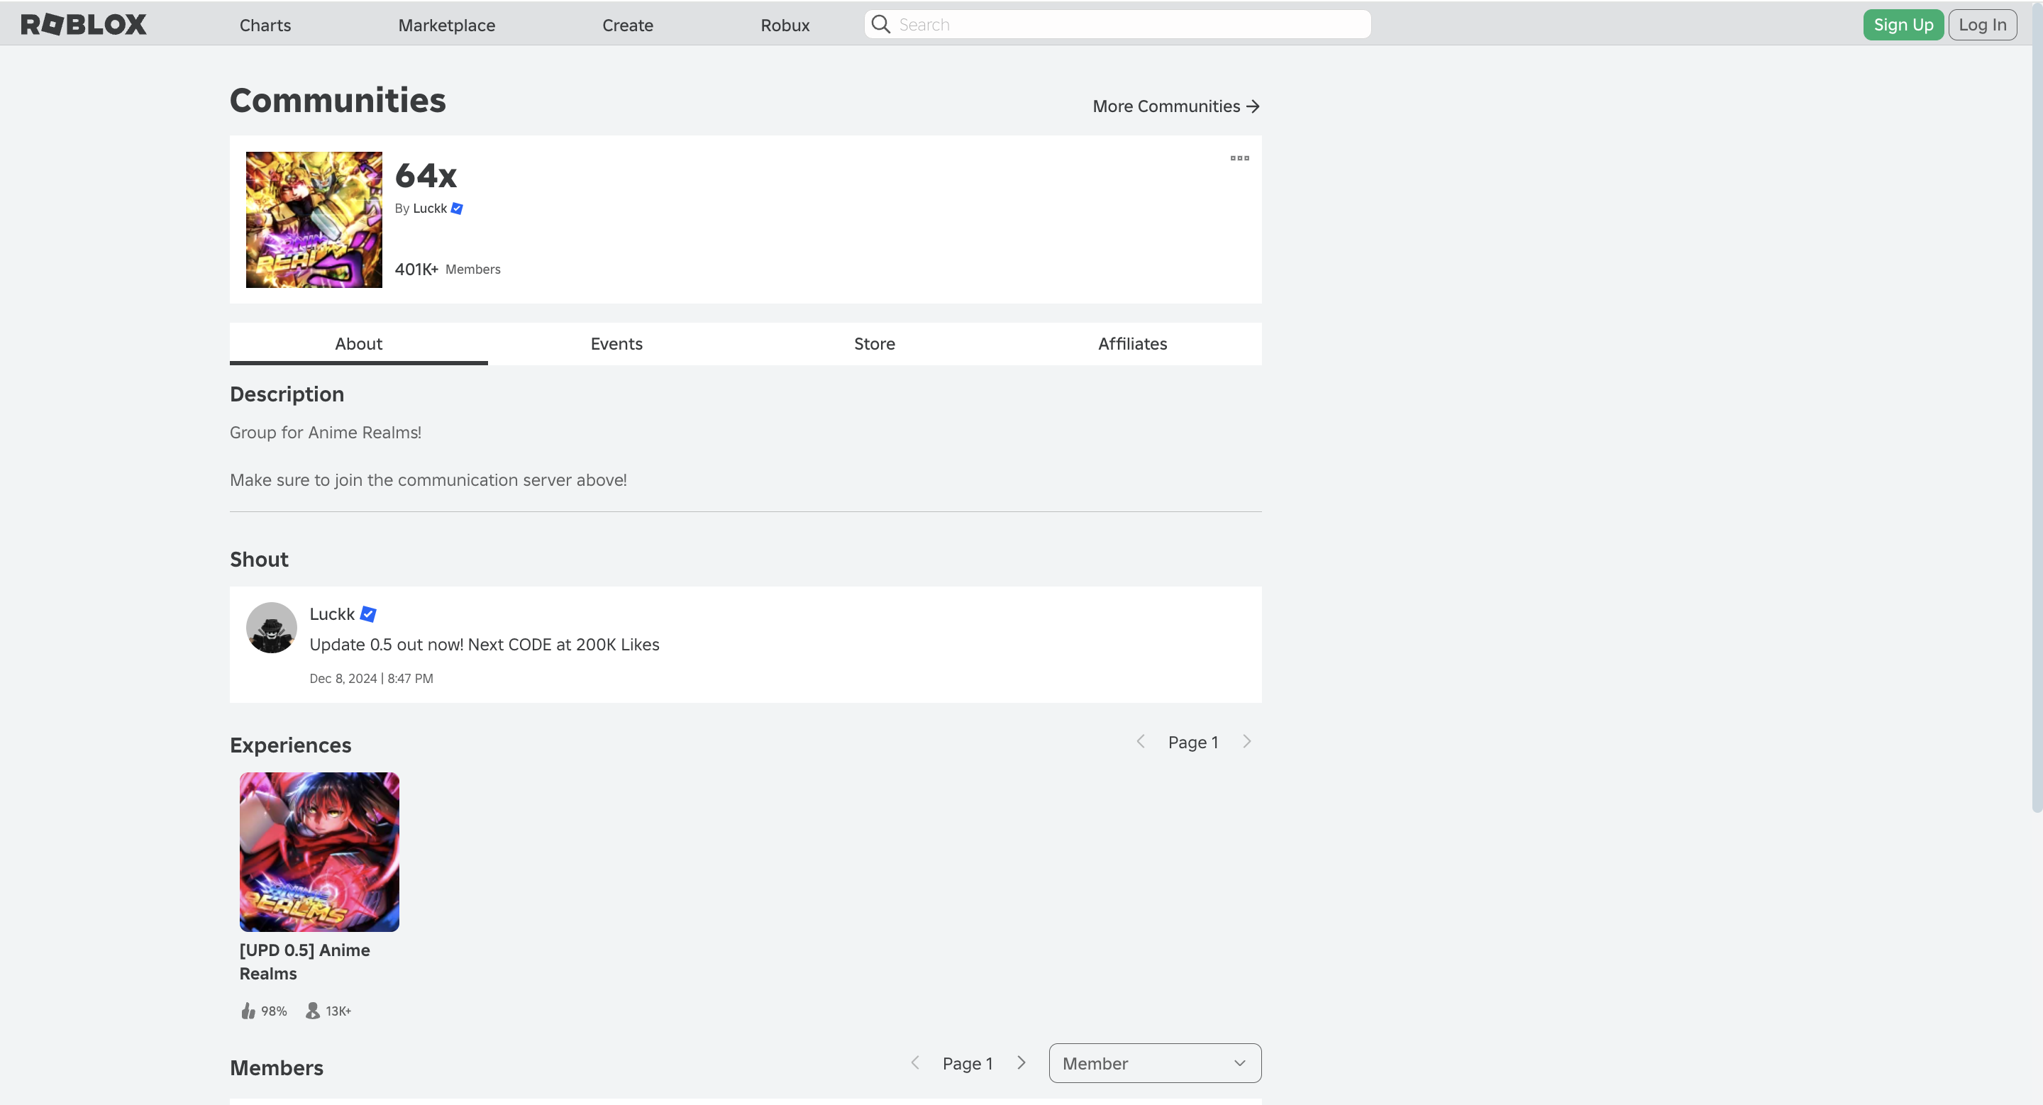
Task: Click verified badge next to By Luckk
Action: click(x=457, y=209)
